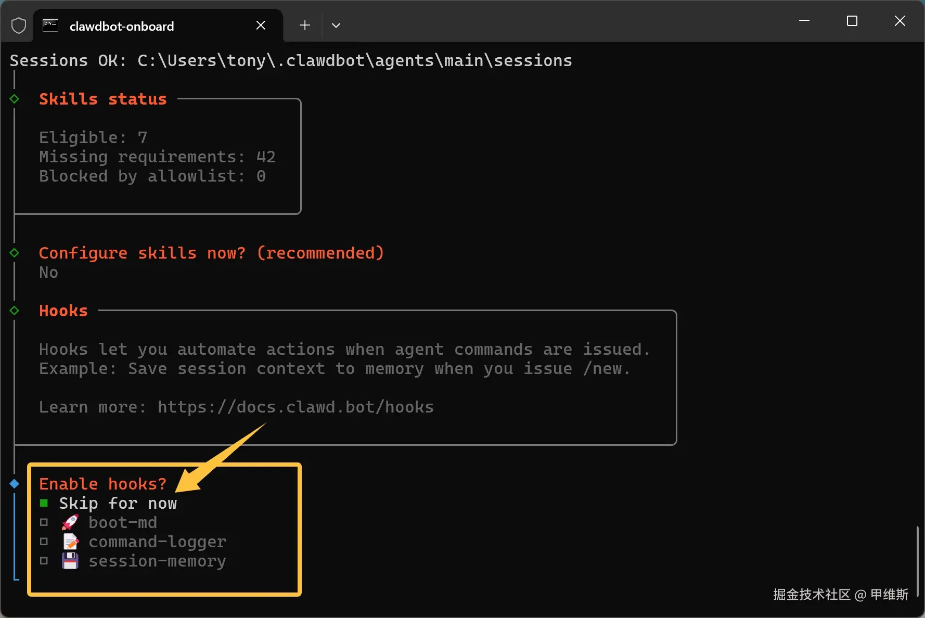Close the terminal window
The width and height of the screenshot is (925, 618).
tap(900, 21)
